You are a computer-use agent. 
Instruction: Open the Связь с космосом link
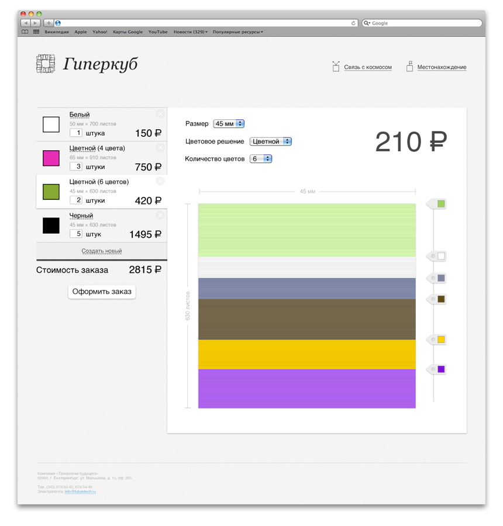368,67
